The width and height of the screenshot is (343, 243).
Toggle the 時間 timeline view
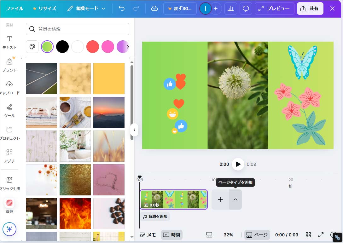click(172, 235)
